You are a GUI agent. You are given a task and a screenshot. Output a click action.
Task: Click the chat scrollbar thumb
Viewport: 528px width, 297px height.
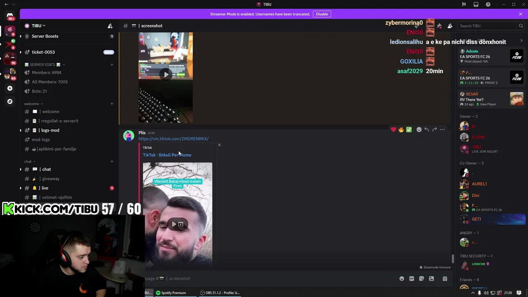click(453, 259)
